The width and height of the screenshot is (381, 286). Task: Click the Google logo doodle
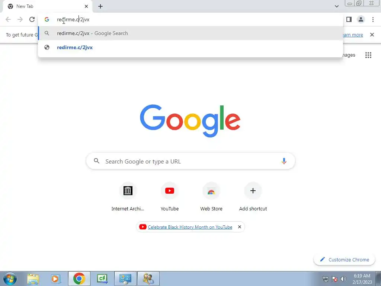pos(190,121)
